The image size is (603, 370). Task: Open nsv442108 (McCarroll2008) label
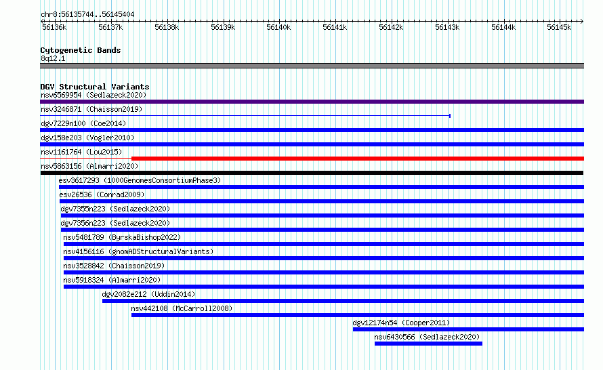(182, 308)
